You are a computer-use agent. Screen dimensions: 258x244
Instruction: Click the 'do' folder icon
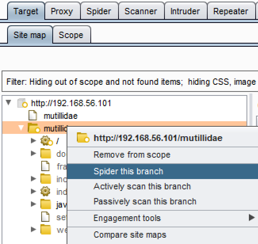point(46,153)
